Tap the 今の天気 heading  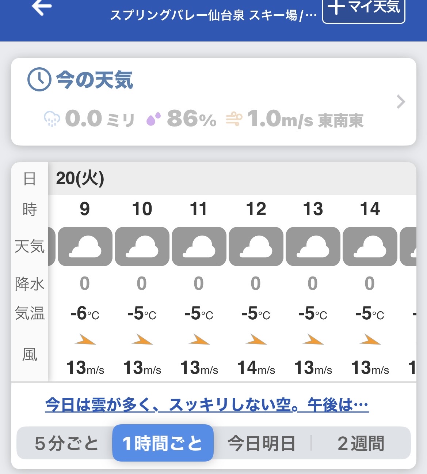click(94, 80)
